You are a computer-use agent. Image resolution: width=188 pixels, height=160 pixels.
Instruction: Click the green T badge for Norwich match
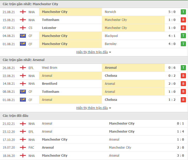point(183,12)
